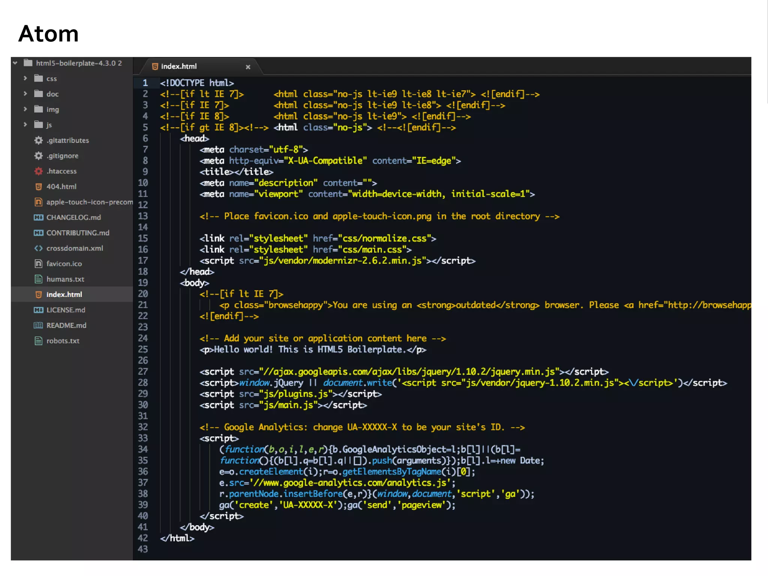This screenshot has width=768, height=576.
Task: Select the js folder label
Action: [x=49, y=125]
